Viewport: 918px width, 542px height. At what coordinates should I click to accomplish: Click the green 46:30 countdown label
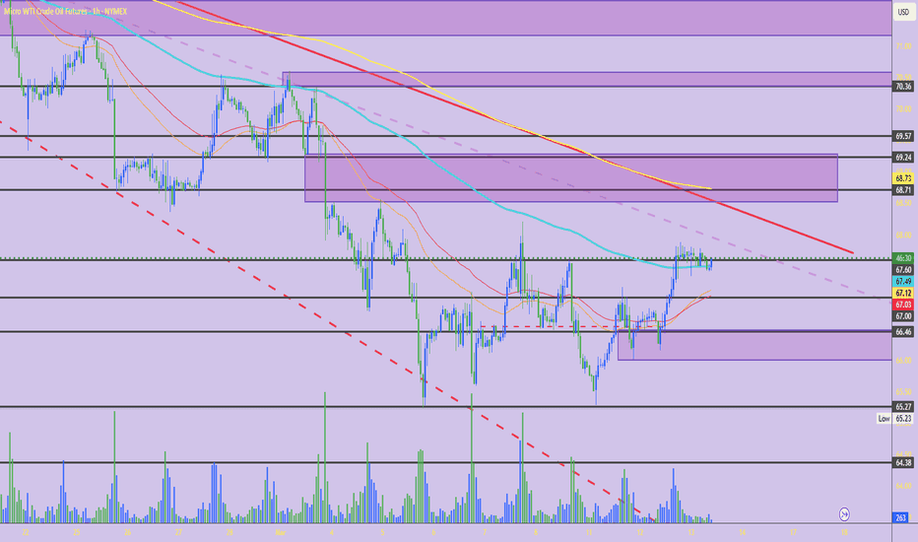click(x=903, y=258)
